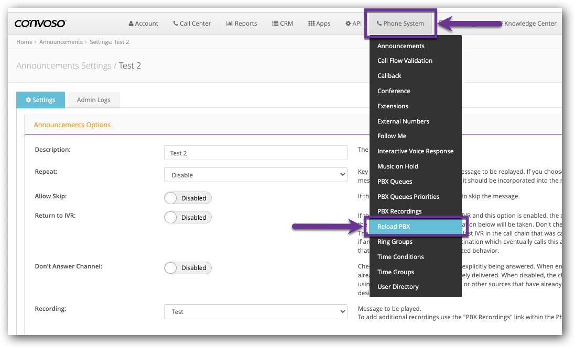The width and height of the screenshot is (575, 348).
Task: Open the Apps grid icon
Action: (x=310, y=23)
